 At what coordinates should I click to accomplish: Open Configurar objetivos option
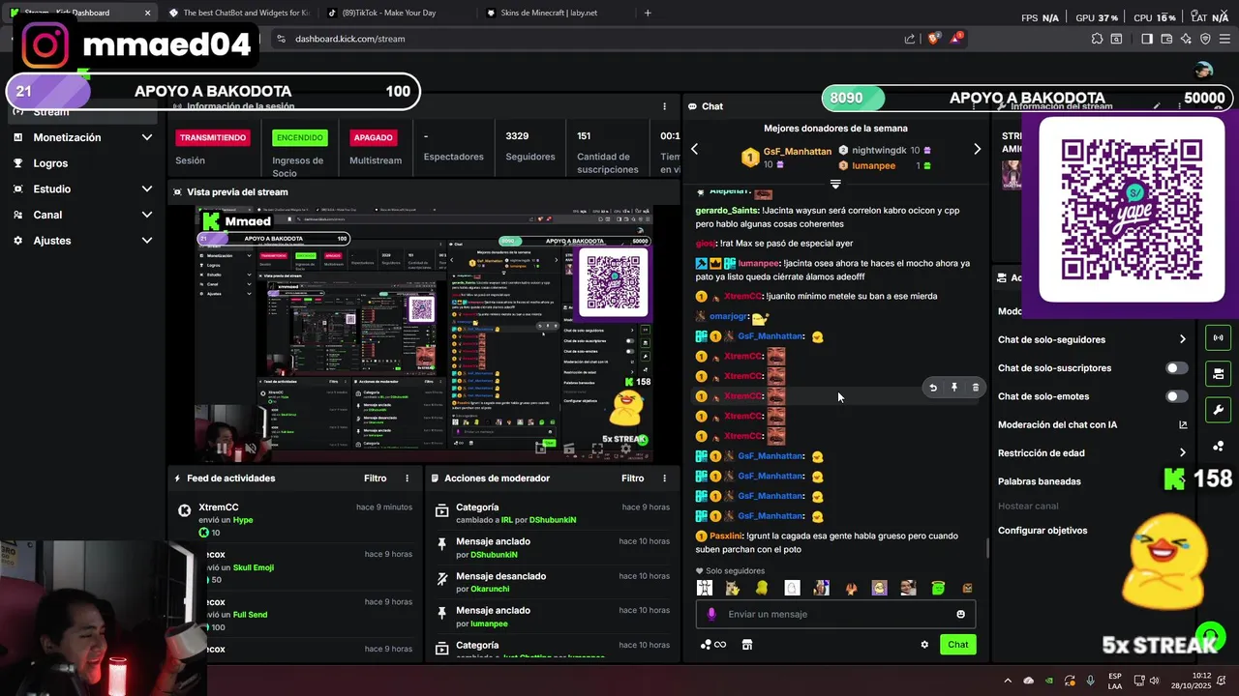click(x=1043, y=531)
